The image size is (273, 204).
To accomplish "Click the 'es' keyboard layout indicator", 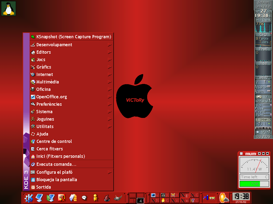I will point(212,198).
